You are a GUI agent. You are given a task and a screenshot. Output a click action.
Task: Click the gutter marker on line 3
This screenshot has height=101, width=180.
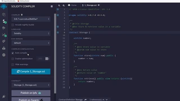pyautogui.click(x=58, y=15)
